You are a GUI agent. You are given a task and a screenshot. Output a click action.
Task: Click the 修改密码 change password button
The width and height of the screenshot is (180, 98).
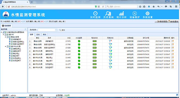[162, 21]
